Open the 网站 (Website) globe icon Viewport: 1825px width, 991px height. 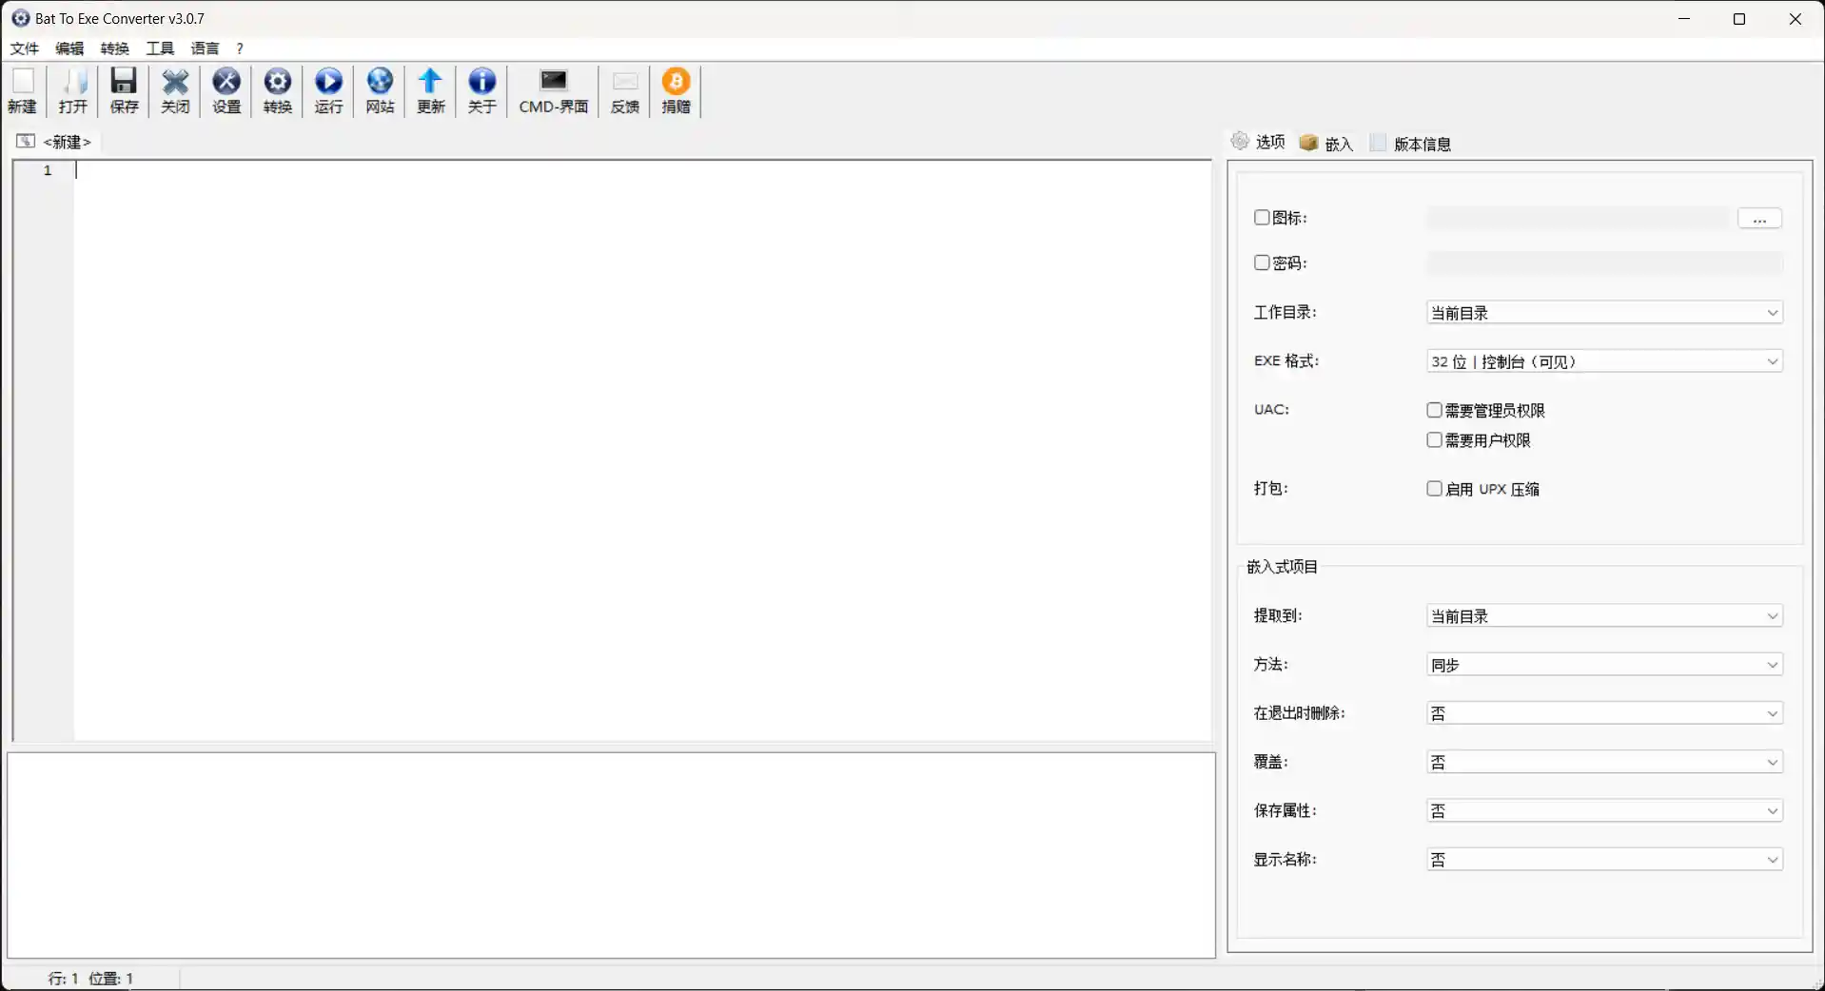click(x=380, y=91)
